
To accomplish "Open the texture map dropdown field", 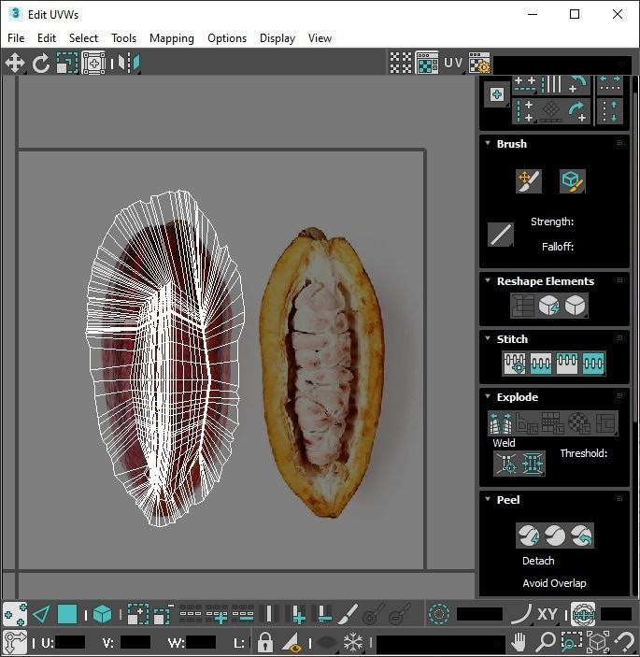I will click(563, 64).
